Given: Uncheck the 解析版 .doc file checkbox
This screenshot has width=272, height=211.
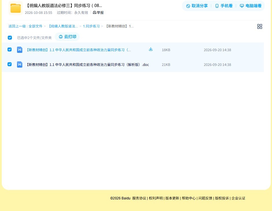Looking at the screenshot, I should click(10, 64).
